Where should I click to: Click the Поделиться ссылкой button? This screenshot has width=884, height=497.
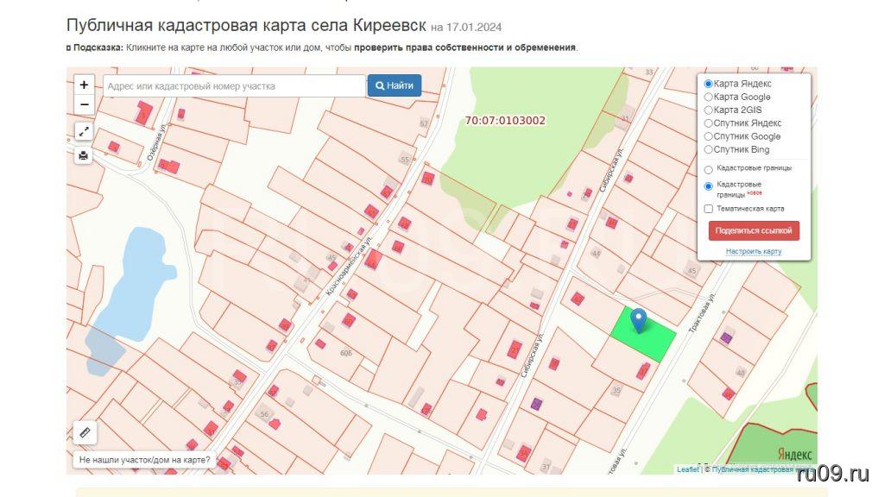click(x=754, y=231)
